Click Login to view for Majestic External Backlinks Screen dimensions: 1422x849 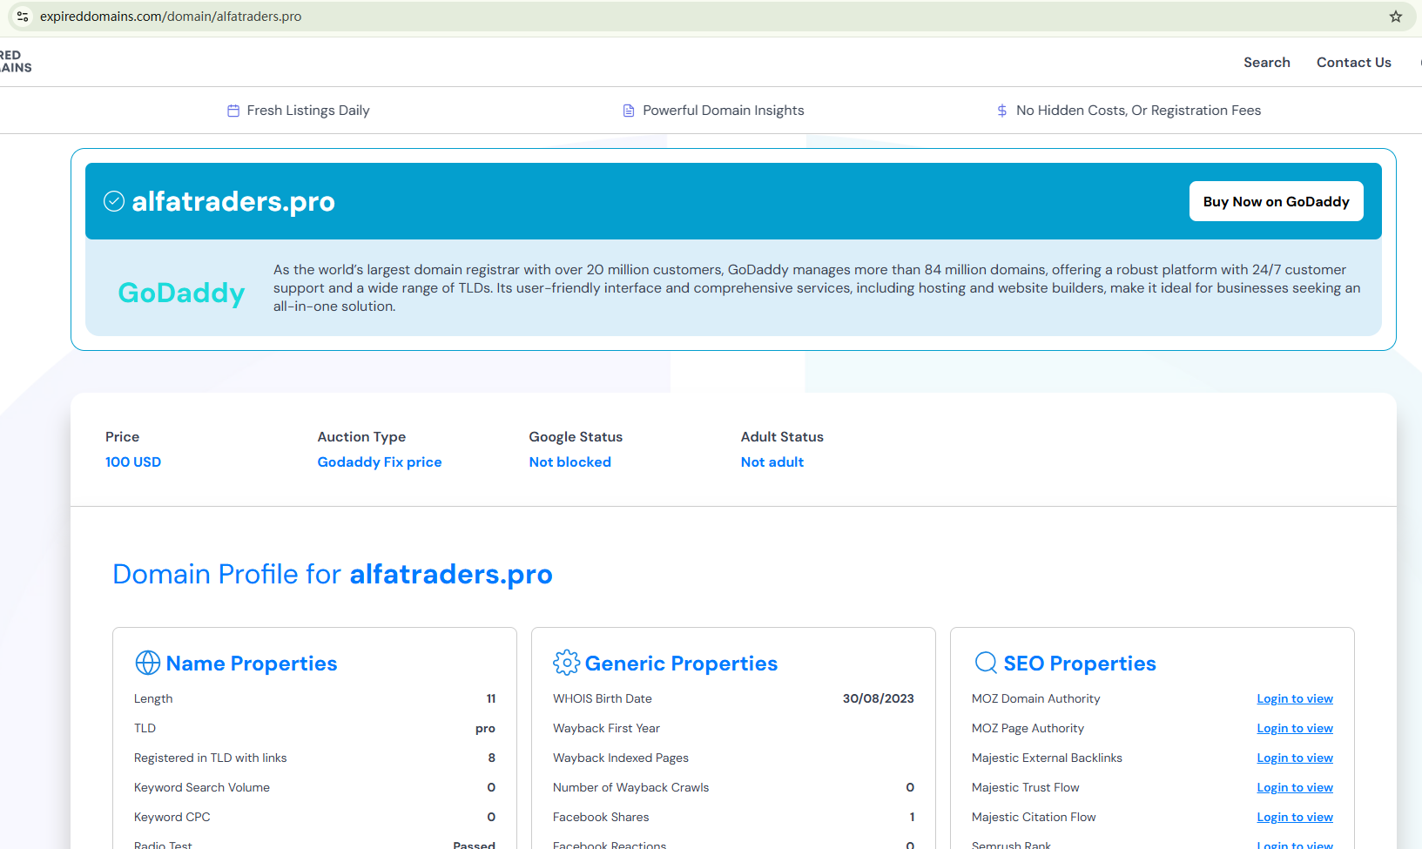tap(1295, 758)
